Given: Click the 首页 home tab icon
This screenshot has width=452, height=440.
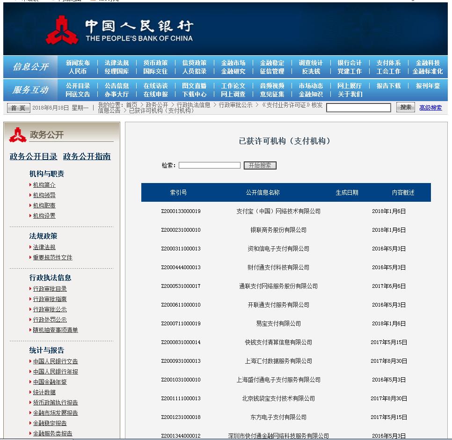Looking at the screenshot, I should click(18, 107).
